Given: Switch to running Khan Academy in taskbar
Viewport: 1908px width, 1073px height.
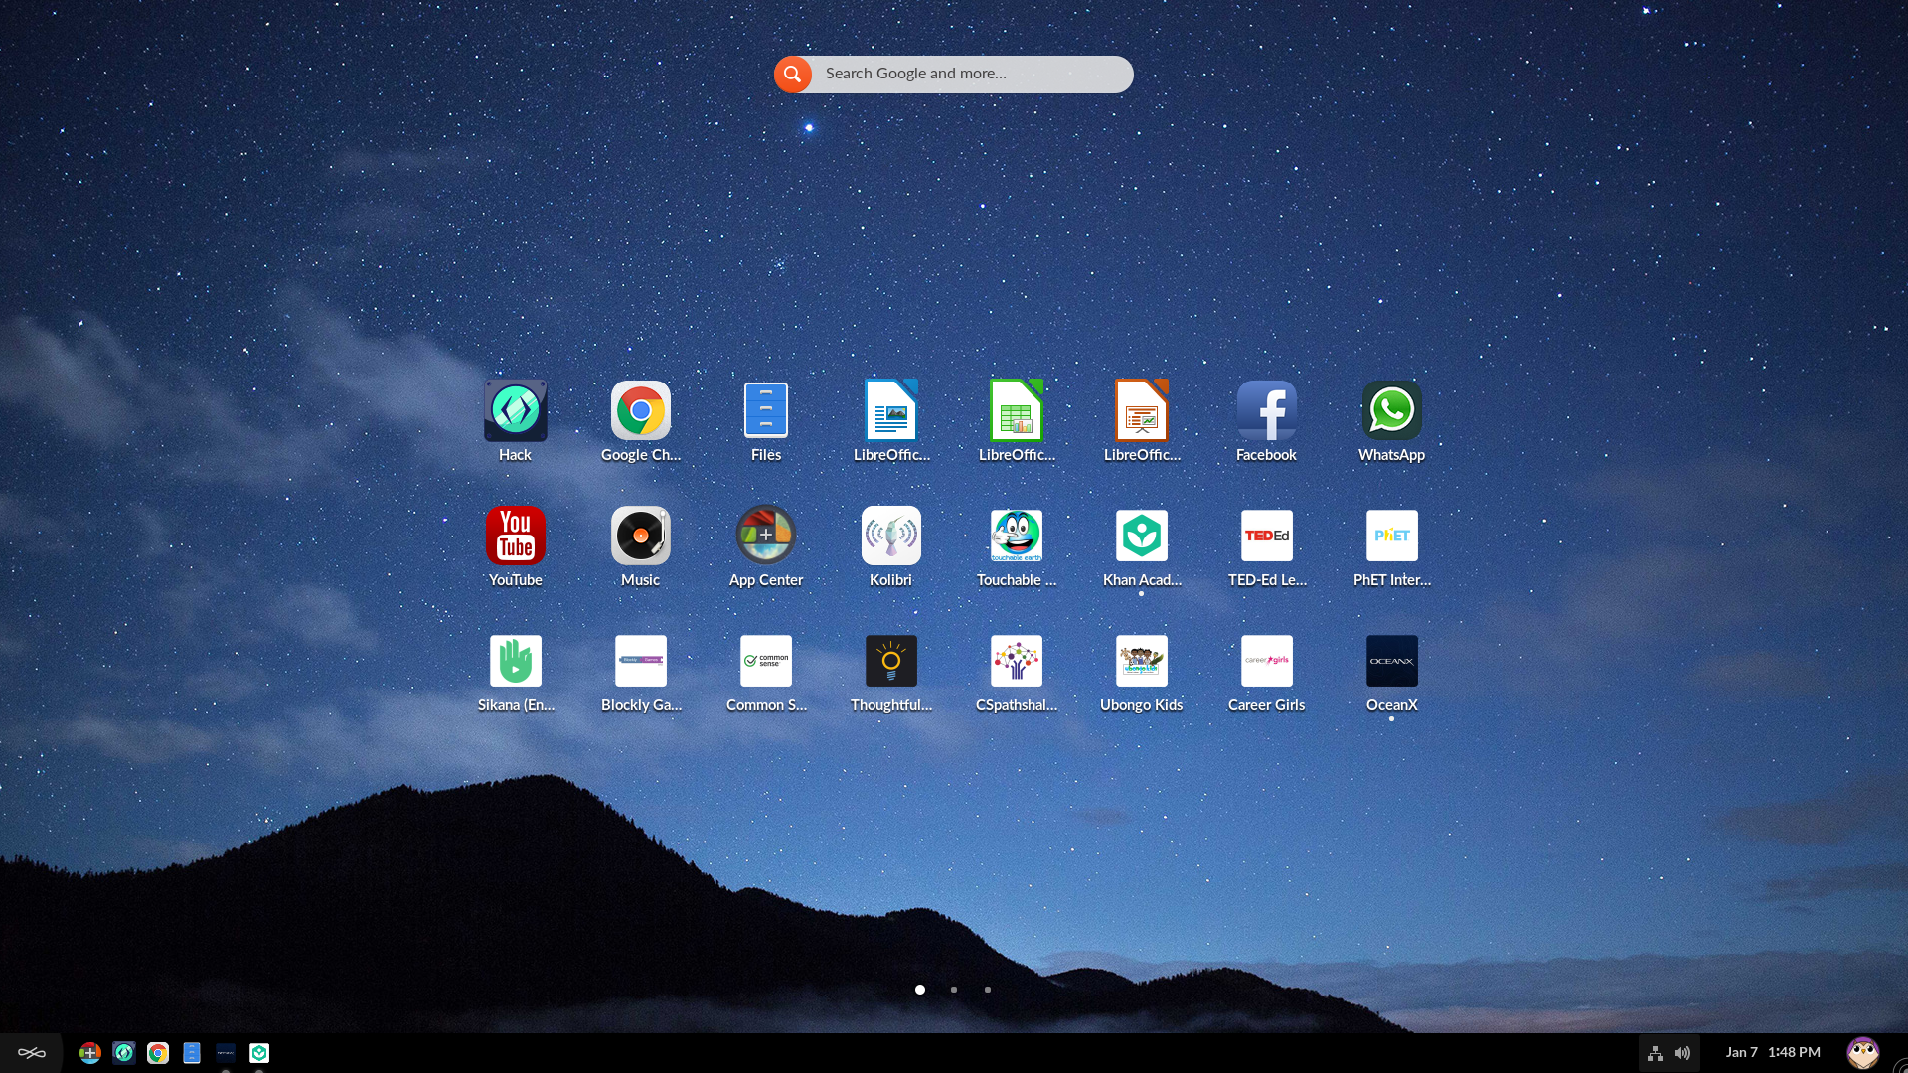Looking at the screenshot, I should click(x=259, y=1053).
